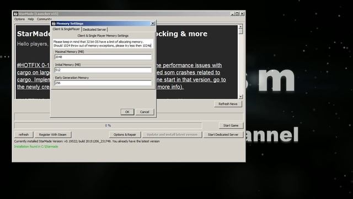The height and width of the screenshot is (199, 353).
Task: Click 'Installation found in C:\Starmade' text
Action: pyautogui.click(x=36, y=146)
